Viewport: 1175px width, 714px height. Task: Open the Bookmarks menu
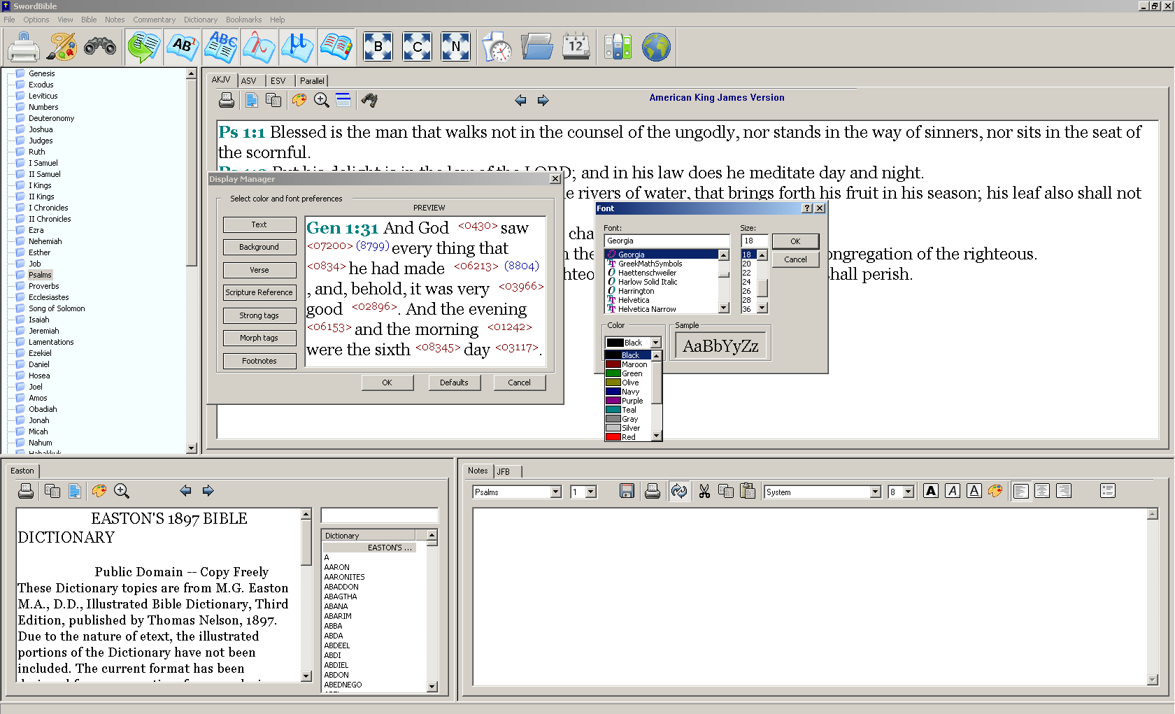[243, 20]
